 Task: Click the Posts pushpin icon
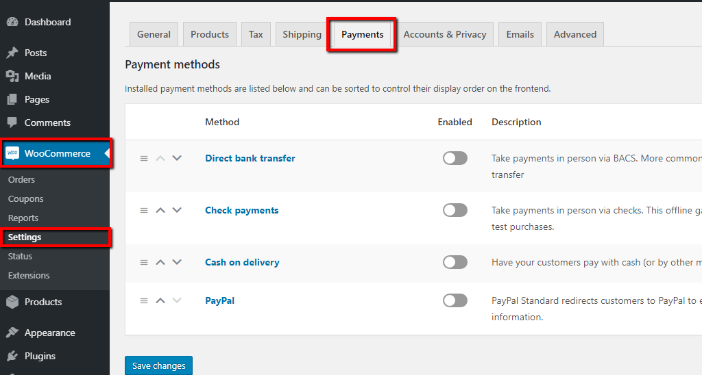(x=12, y=53)
